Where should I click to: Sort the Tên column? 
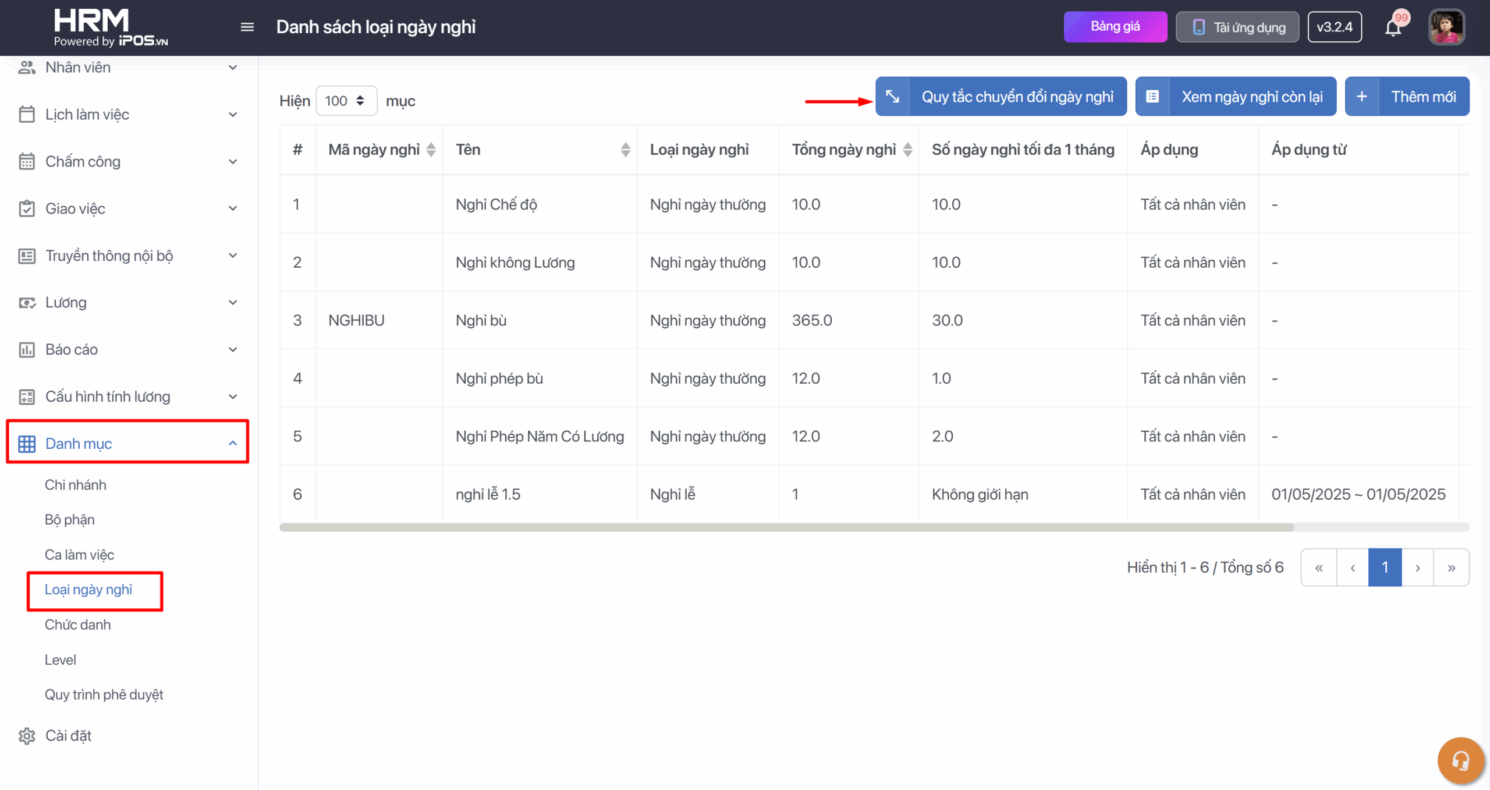(625, 150)
